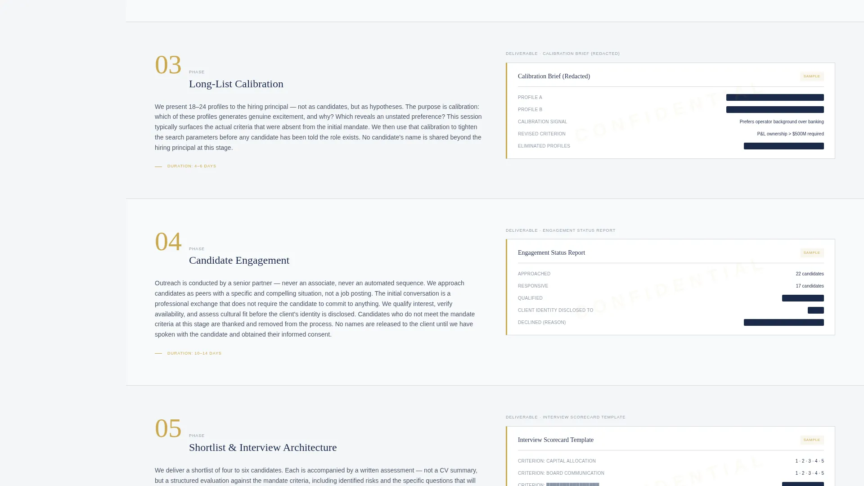The image size is (864, 486).
Task: Click the redacted bar beside Eliminated Profiles
Action: (x=784, y=146)
